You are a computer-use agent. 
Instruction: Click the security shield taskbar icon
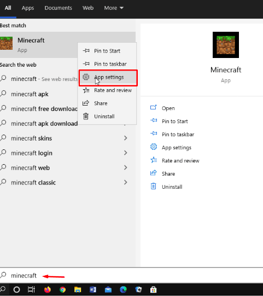[138, 289]
